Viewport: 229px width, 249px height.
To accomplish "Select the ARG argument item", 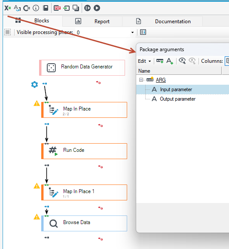I will [x=161, y=80].
